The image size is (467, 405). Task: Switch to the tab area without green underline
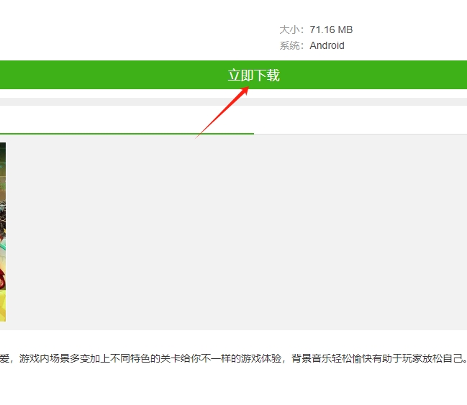click(x=360, y=121)
